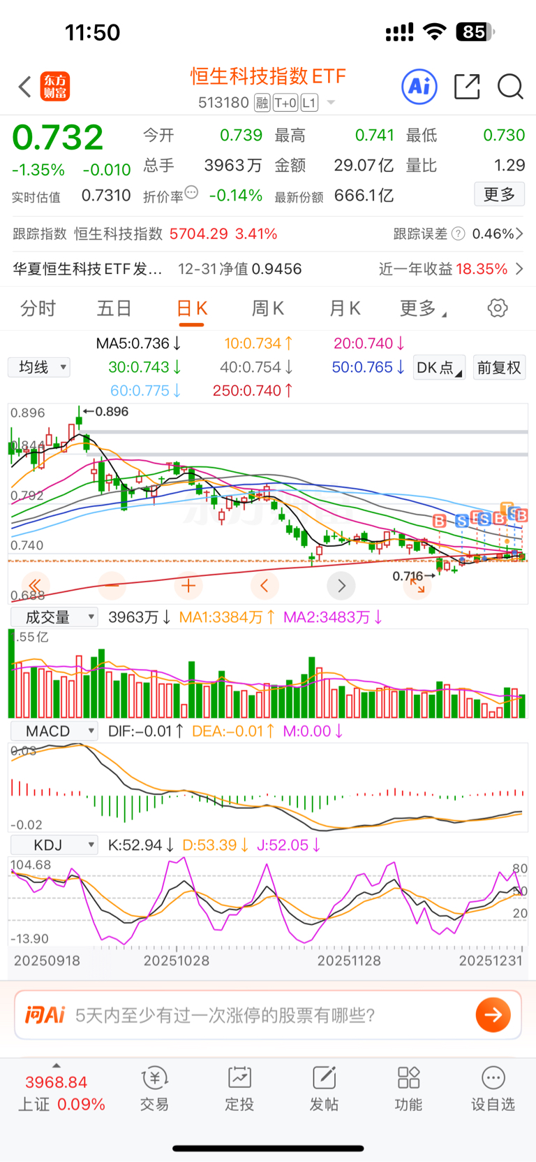Open the 成交量 indicator dropdown
Screen dimensions: 536x1162
tap(54, 617)
